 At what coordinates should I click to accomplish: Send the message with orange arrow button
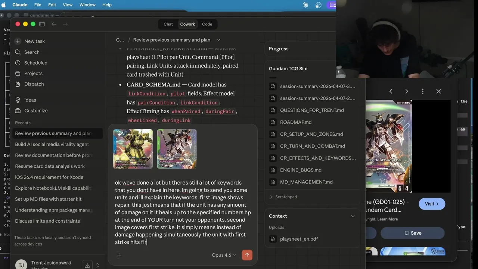[x=247, y=255]
